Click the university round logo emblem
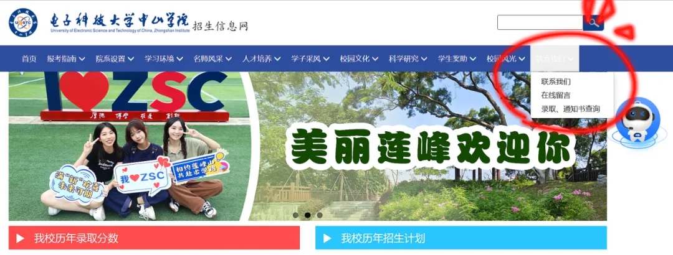Screen dimensions: 673x255 pyautogui.click(x=23, y=22)
